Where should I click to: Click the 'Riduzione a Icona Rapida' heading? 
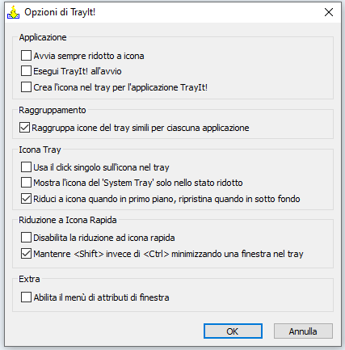coord(68,220)
